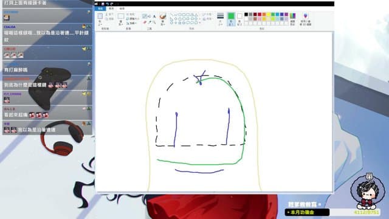Click the Edit with Paint 3D button
Image resolution: width=389 pixels, height=219 pixels.
(x=305, y=19)
